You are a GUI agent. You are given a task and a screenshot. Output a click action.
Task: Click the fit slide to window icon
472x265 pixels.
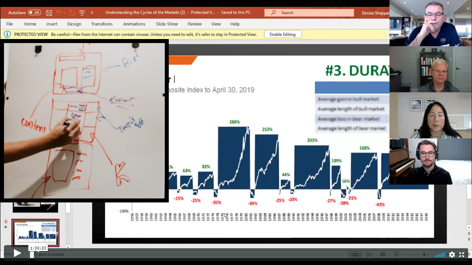468,255
